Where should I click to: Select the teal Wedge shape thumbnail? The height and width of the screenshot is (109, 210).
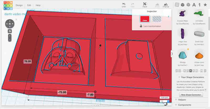[x=182, y=55]
